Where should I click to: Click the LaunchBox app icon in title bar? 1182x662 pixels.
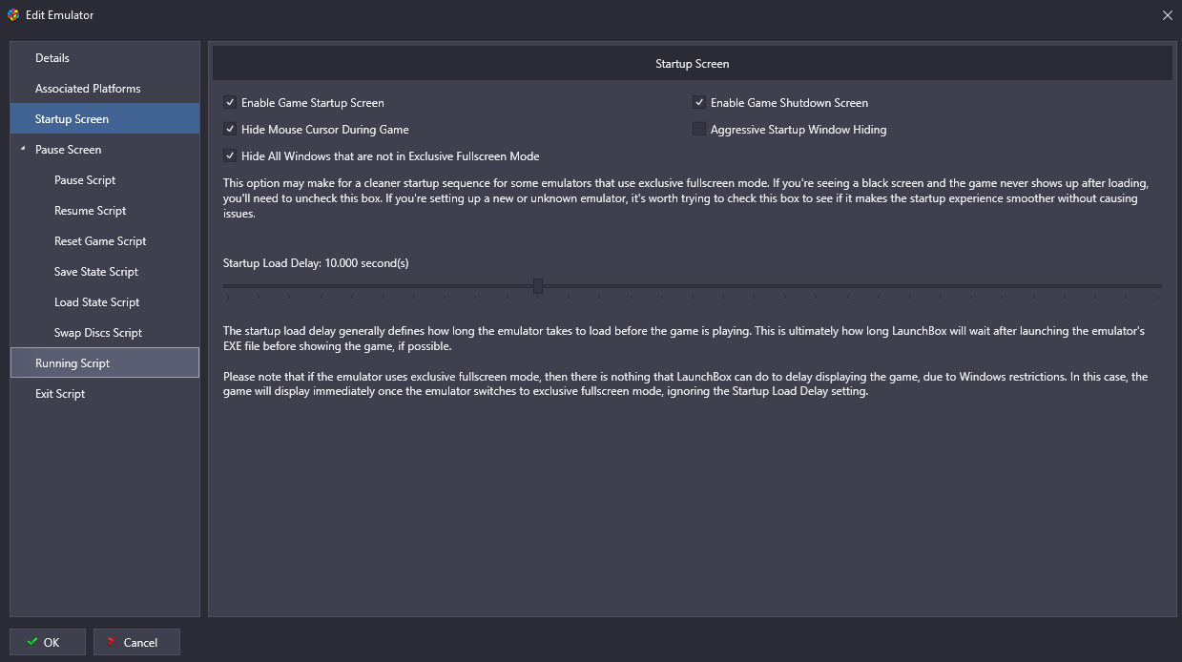click(12, 15)
